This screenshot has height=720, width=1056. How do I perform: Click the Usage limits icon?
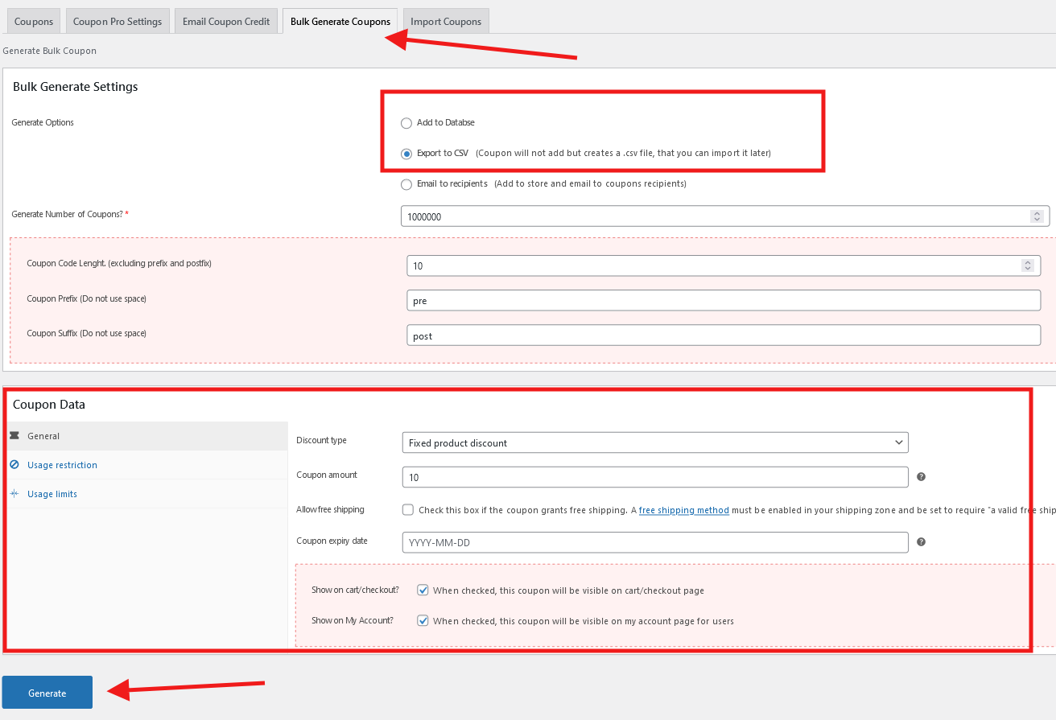point(14,494)
